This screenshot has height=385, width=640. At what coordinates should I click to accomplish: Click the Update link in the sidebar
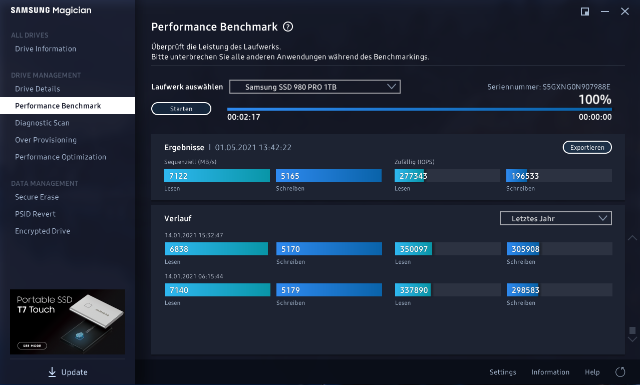(x=74, y=372)
